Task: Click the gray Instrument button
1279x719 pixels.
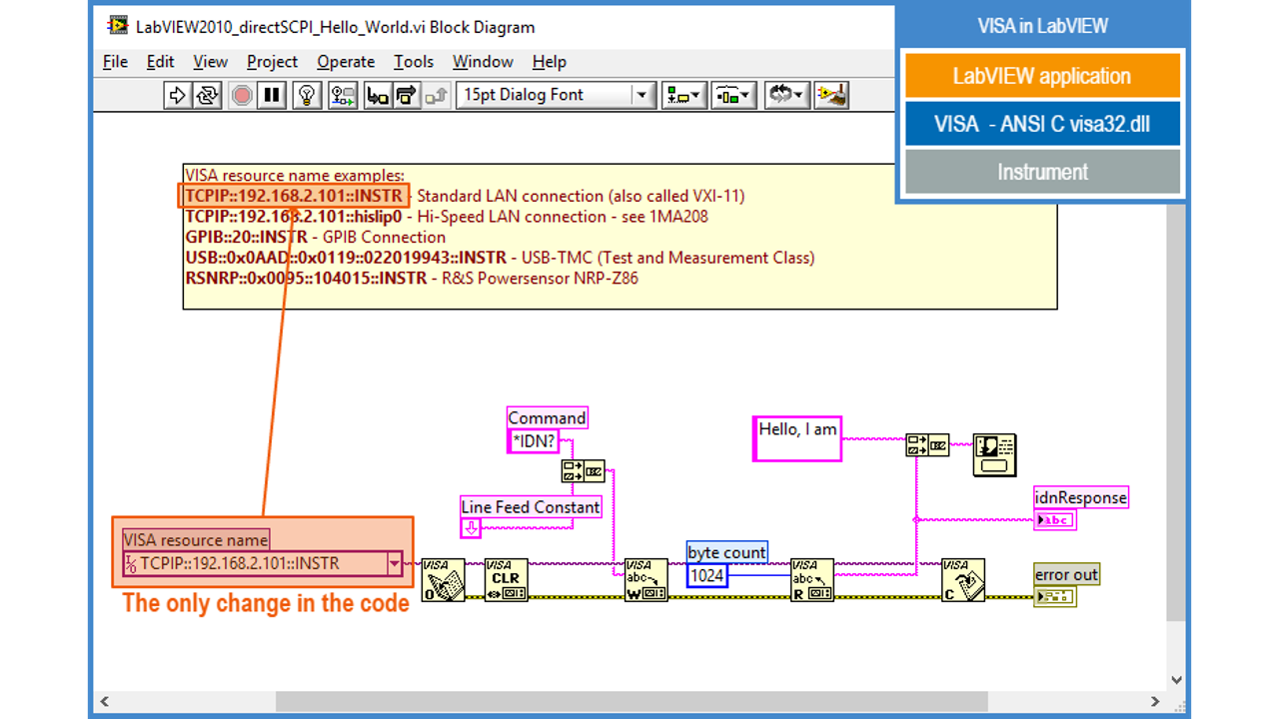Action: click(1042, 172)
